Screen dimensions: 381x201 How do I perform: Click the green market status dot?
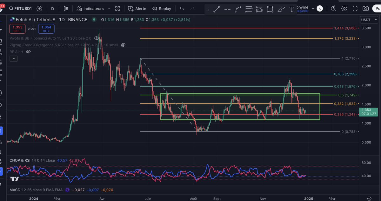(94, 20)
